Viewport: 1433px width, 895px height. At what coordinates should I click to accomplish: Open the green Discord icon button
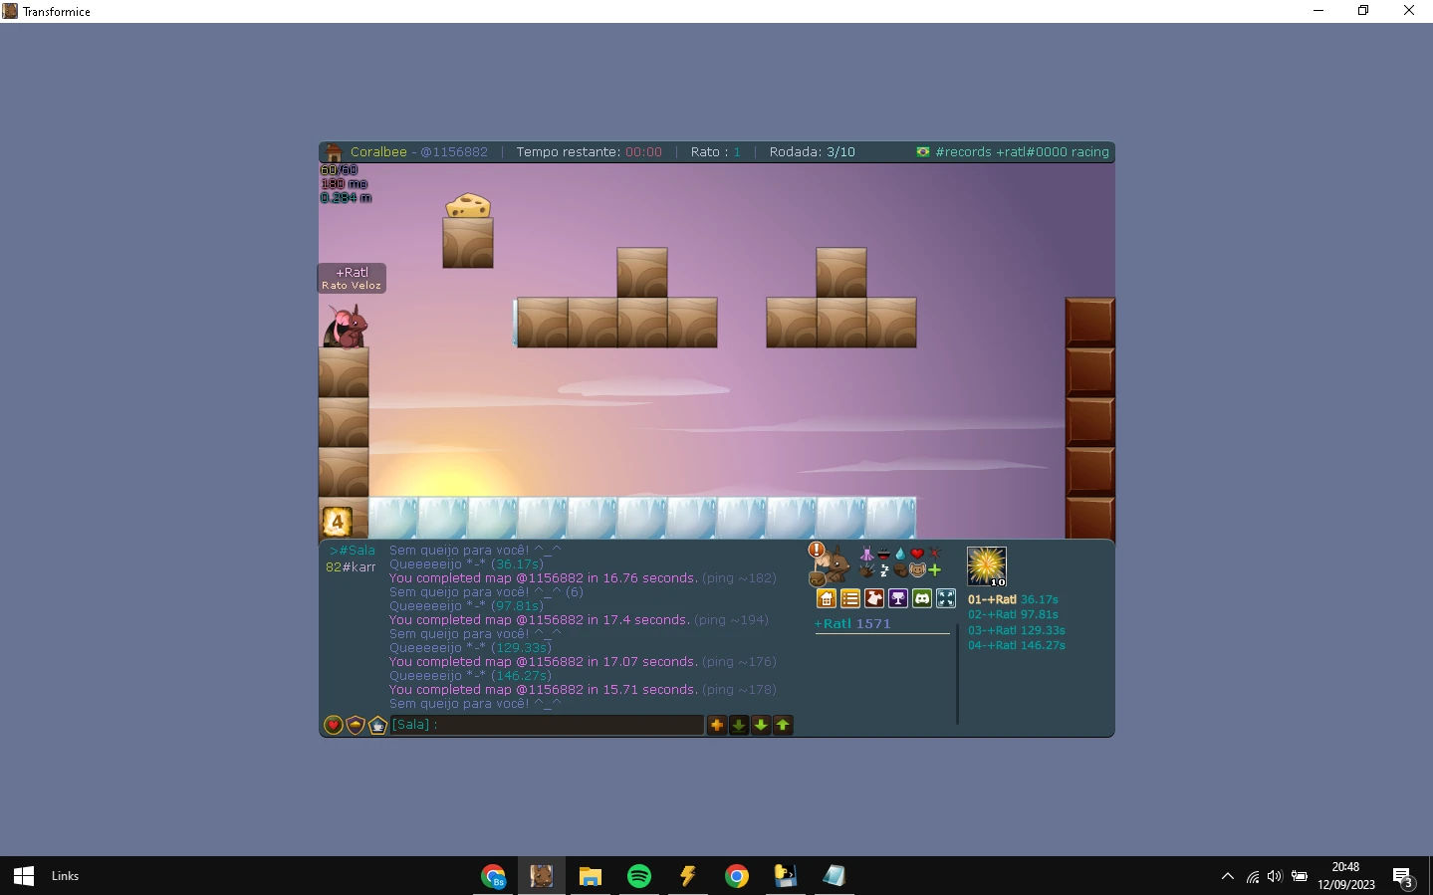pyautogui.click(x=922, y=598)
